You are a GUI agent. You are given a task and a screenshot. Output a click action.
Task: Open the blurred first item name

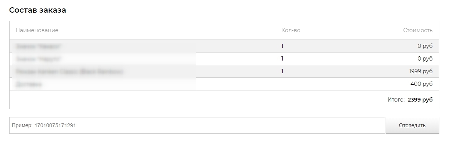coord(38,46)
